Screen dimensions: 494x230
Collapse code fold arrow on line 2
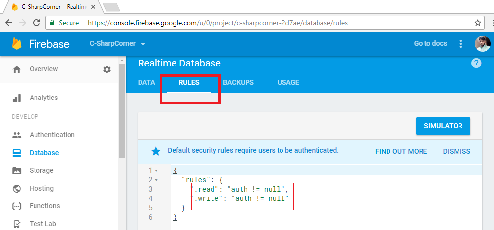(x=157, y=180)
